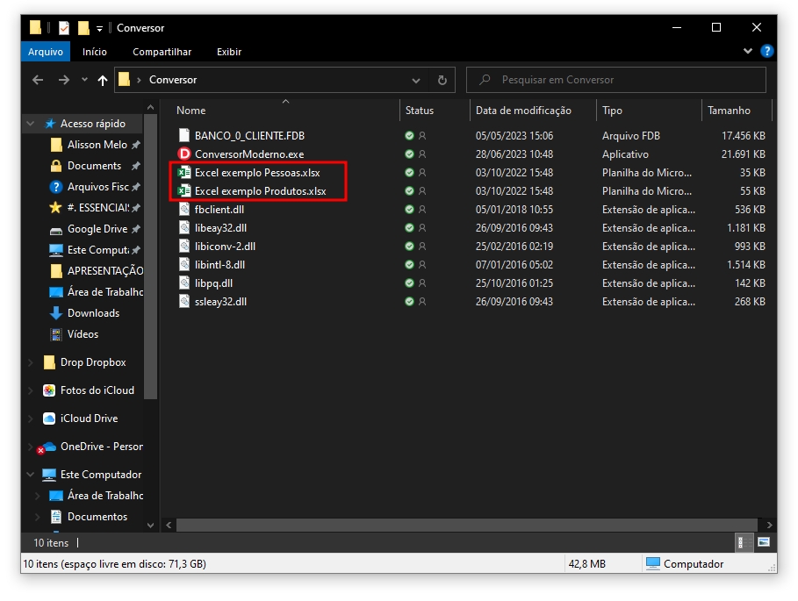Screen dimensions: 798x601
Task: Open the address bar history dropdown
Action: [x=416, y=80]
